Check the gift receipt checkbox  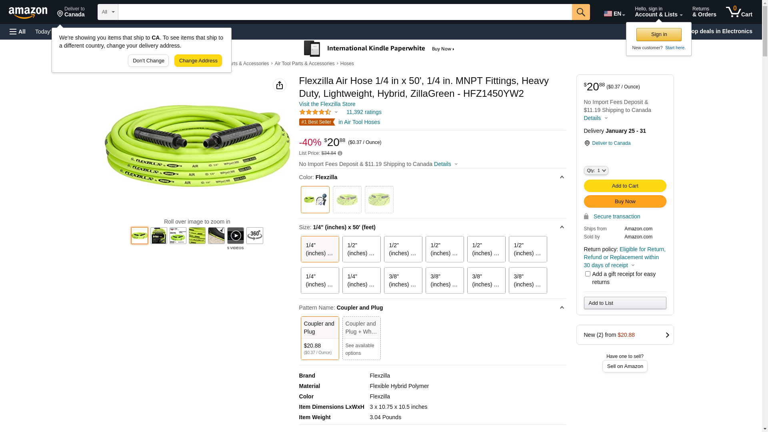(588, 274)
